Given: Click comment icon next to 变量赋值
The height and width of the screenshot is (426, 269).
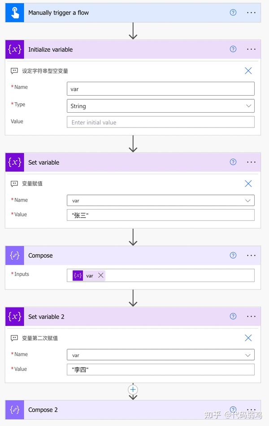Looking at the screenshot, I should [14, 184].
